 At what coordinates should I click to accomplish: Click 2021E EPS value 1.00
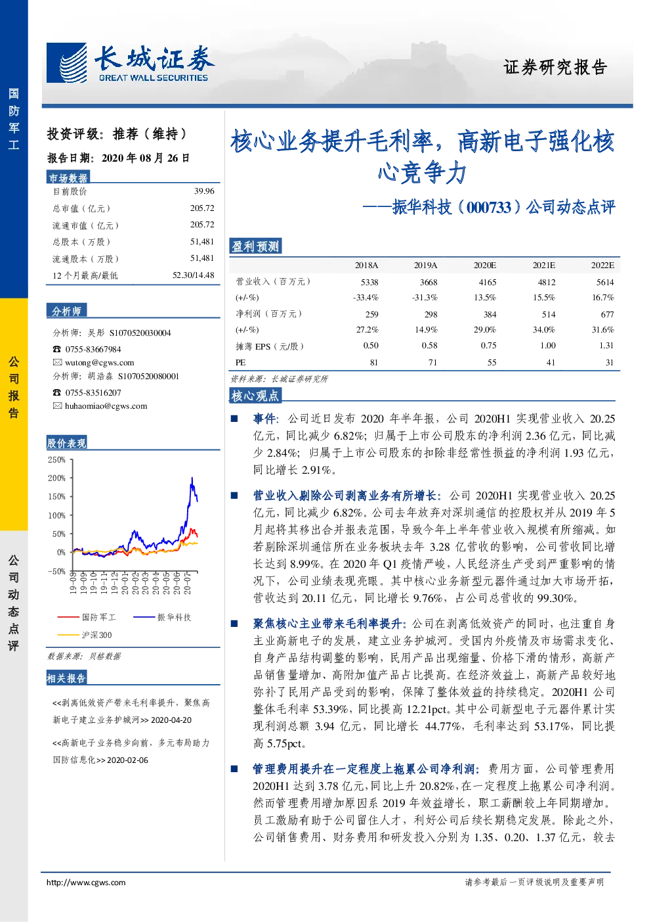[x=548, y=346]
